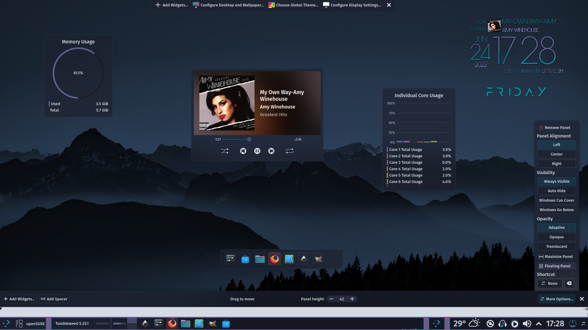588x330 pixels.
Task: Open Discover store from the desktop dock
Action: pos(245,259)
